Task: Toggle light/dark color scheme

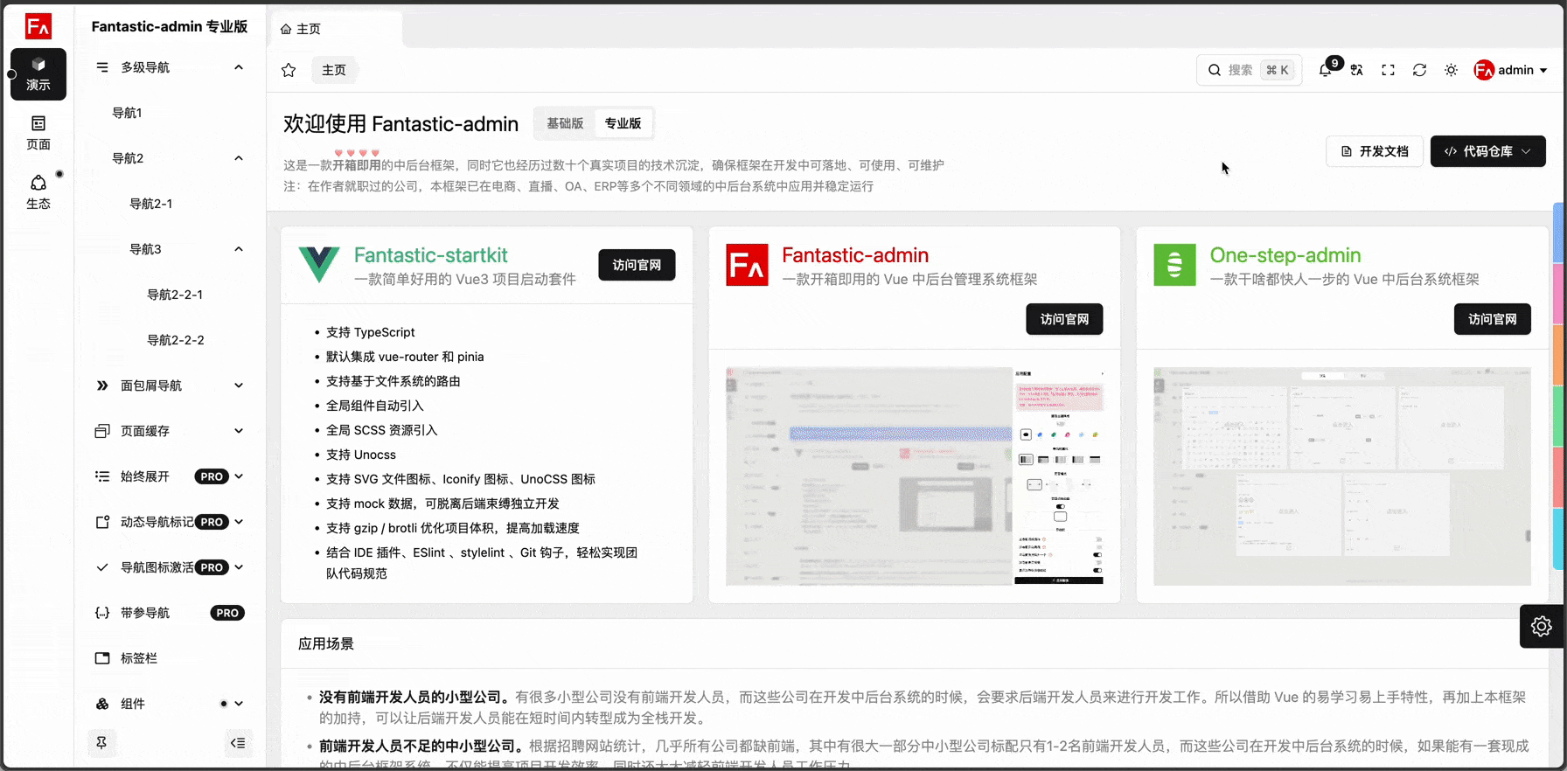Action: click(1451, 70)
